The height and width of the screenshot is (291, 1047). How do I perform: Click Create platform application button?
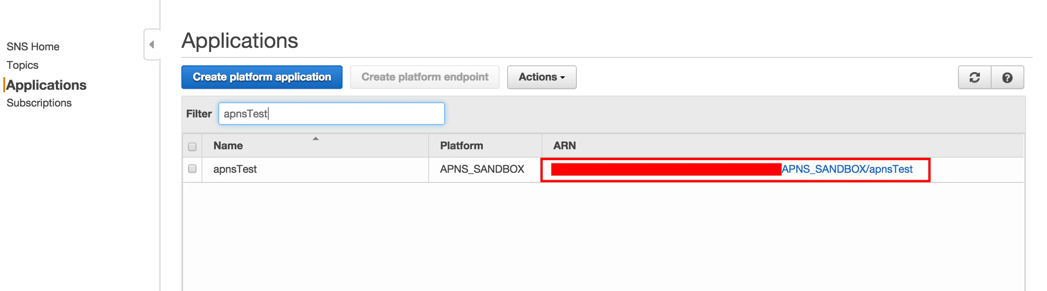tap(262, 77)
